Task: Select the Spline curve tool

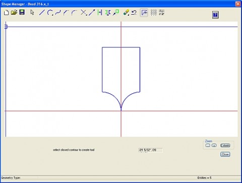Action: pyautogui.click(x=58, y=13)
